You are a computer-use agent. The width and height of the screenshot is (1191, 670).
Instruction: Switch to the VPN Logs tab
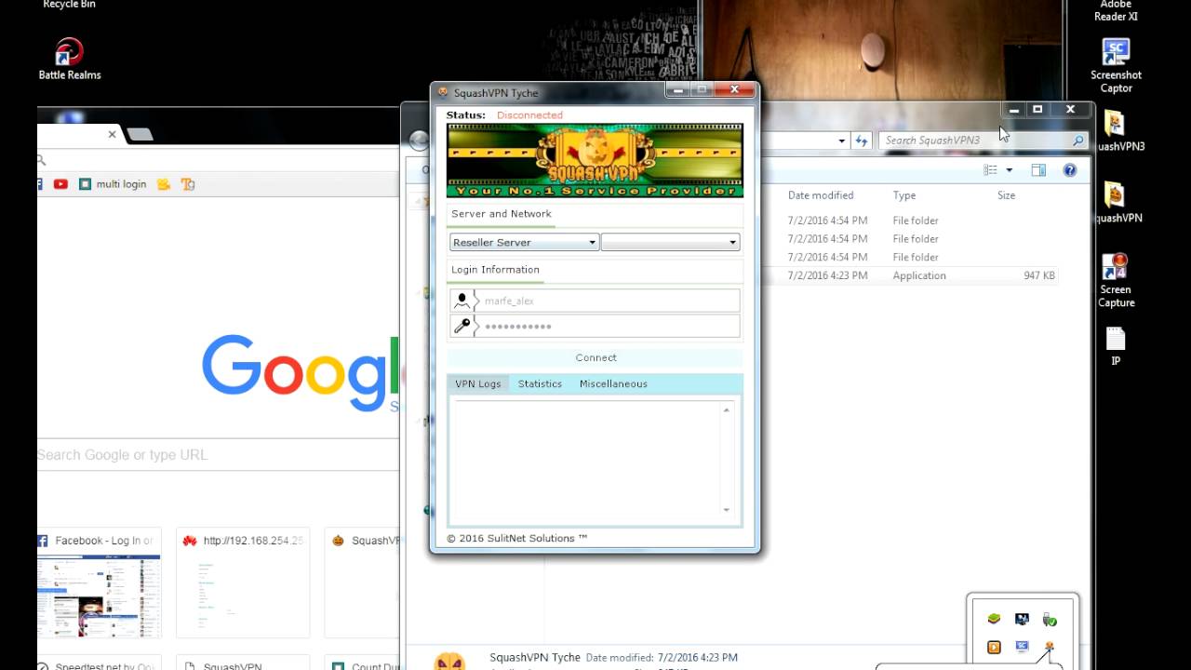pyautogui.click(x=477, y=383)
